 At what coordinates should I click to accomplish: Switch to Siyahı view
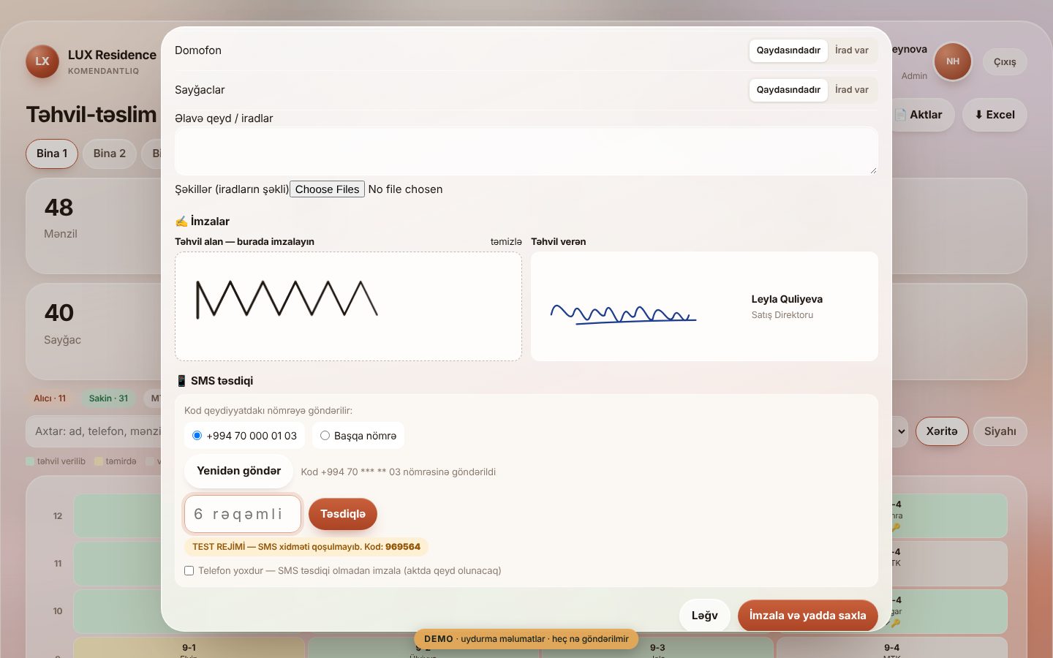tap(1000, 431)
